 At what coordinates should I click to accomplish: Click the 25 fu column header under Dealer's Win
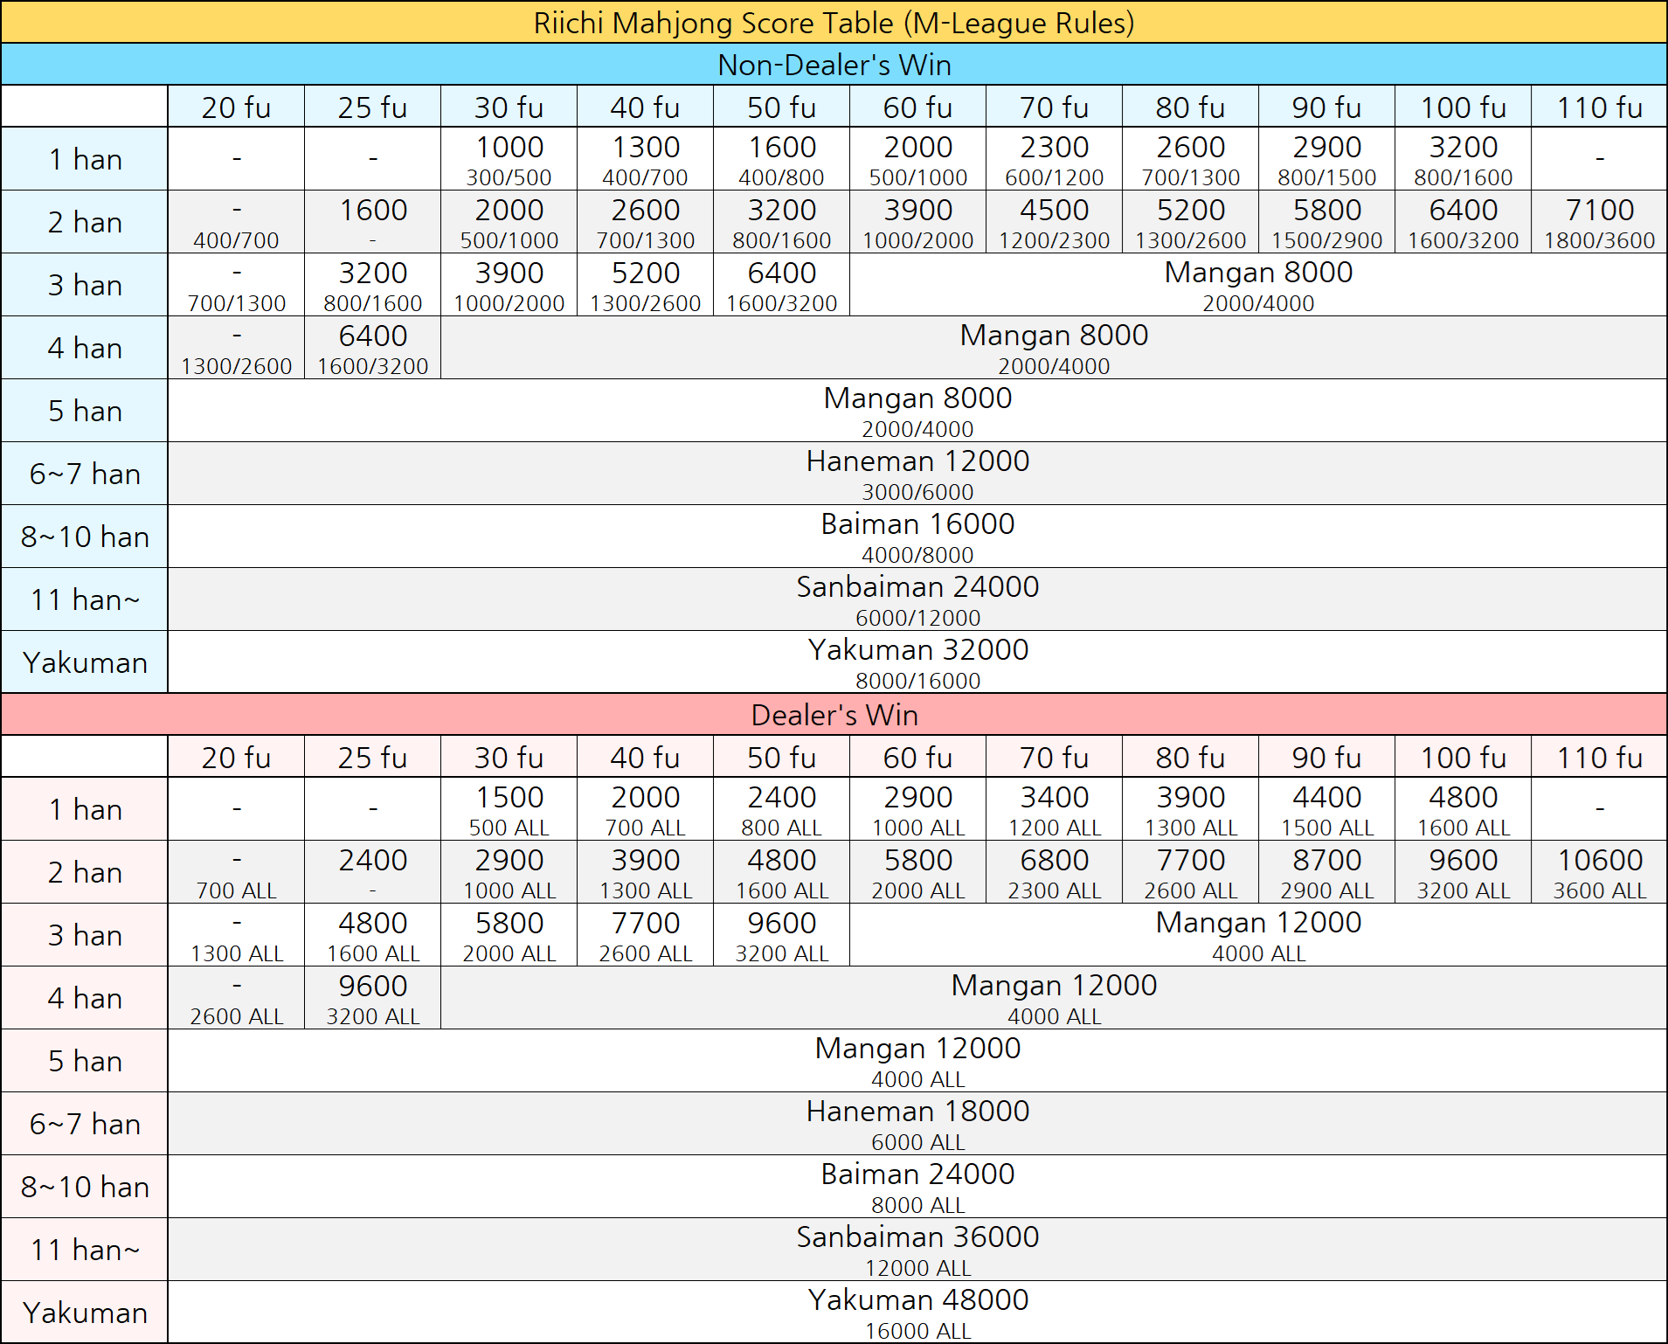tap(372, 757)
